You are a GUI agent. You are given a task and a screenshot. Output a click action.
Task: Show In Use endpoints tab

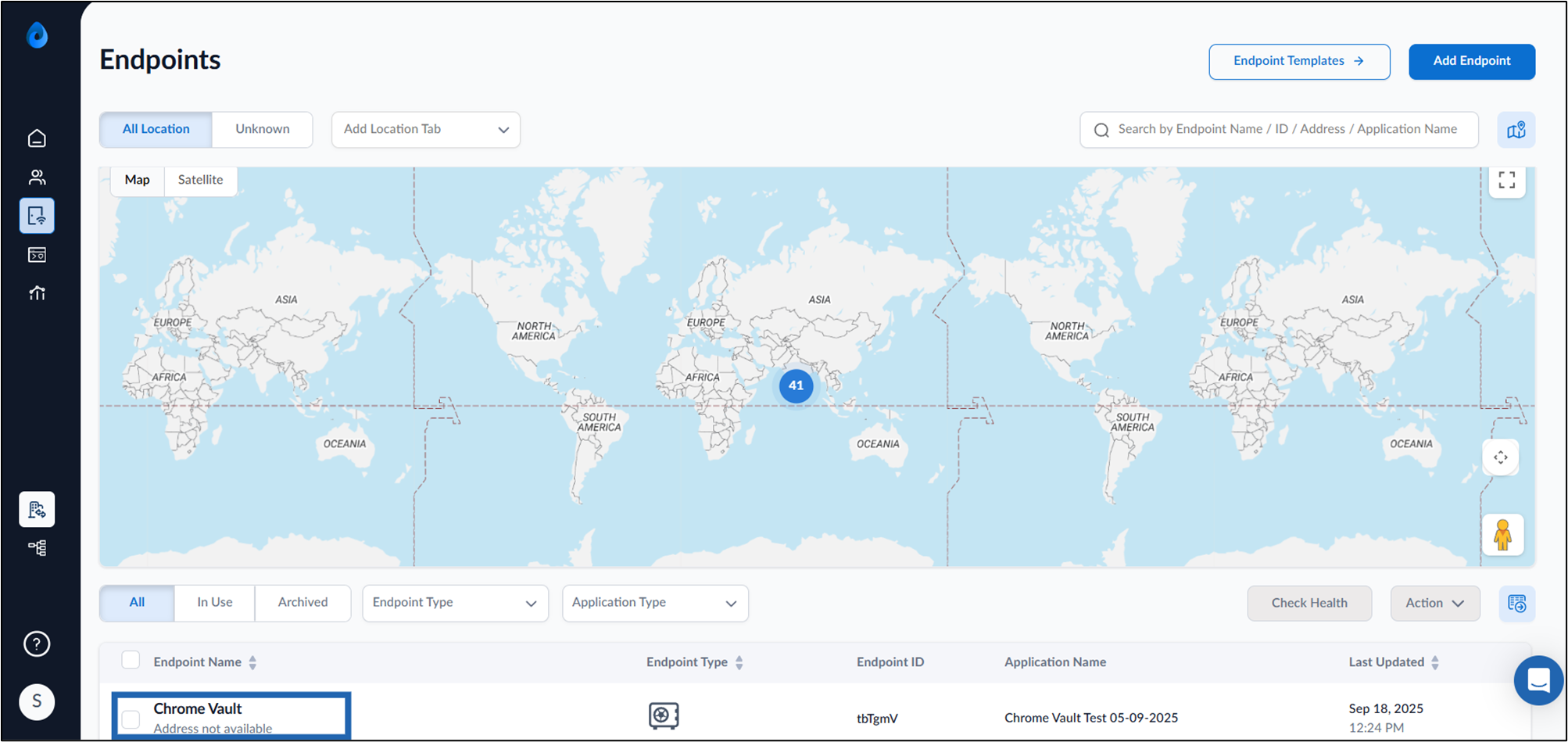214,603
